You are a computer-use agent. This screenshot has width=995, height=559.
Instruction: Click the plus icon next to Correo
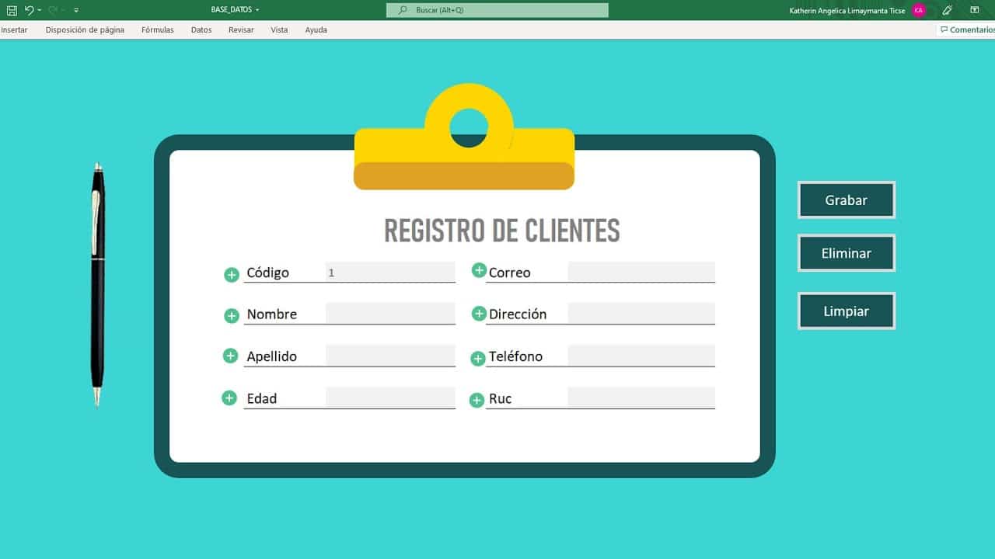pos(479,271)
